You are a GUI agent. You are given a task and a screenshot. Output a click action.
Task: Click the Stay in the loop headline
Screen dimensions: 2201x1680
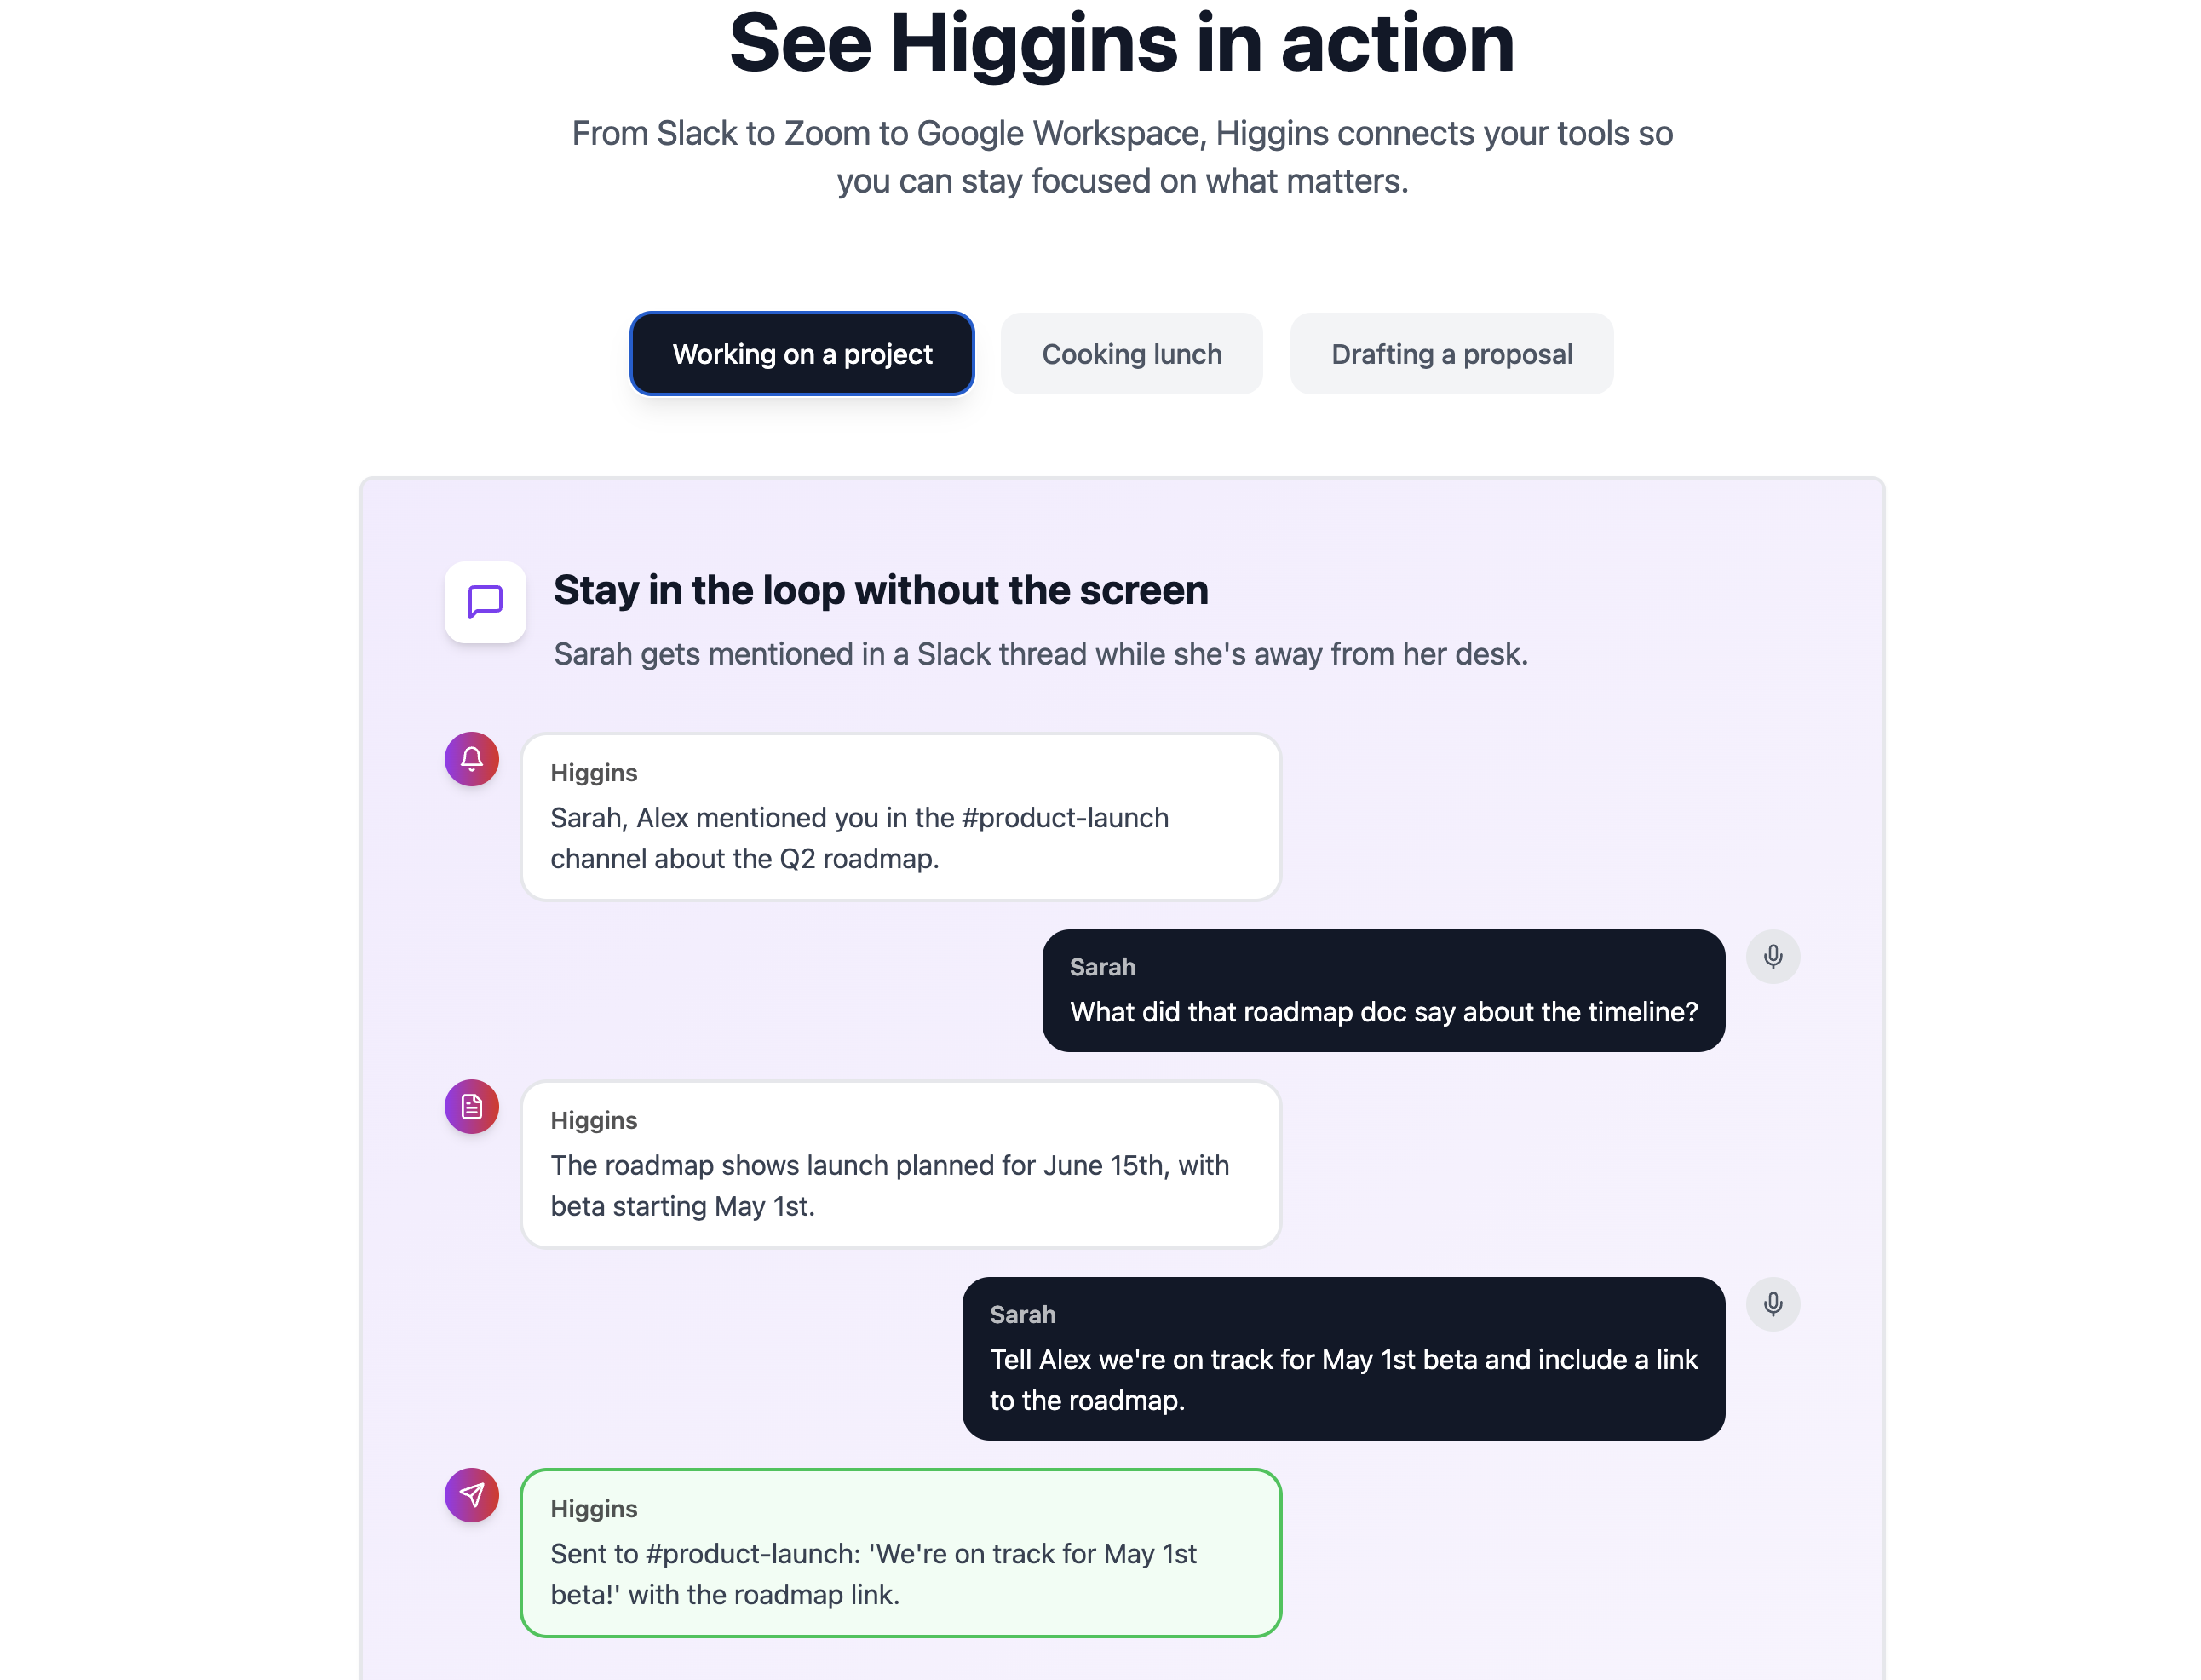881,590
